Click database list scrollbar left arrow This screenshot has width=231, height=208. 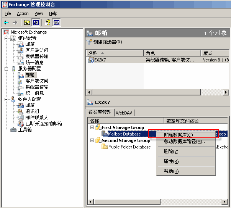(x=91, y=202)
